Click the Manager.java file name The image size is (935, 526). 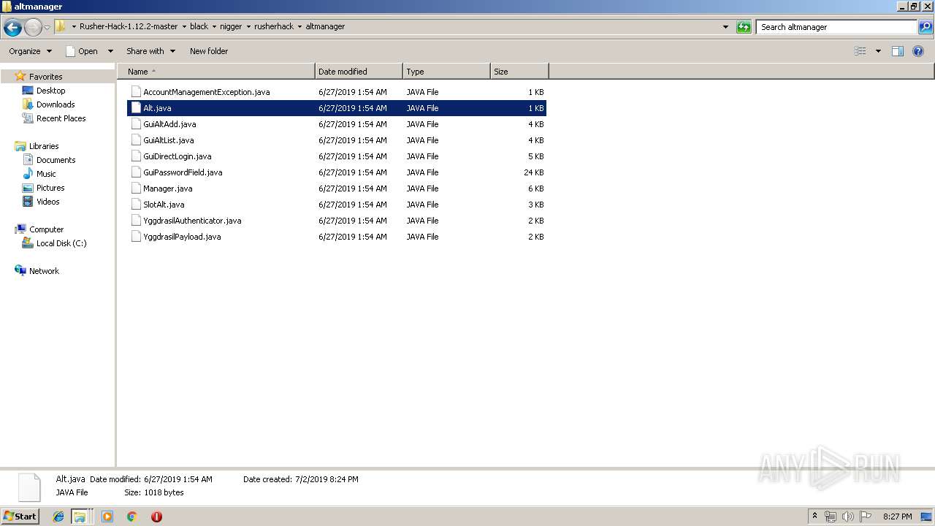[x=168, y=188]
